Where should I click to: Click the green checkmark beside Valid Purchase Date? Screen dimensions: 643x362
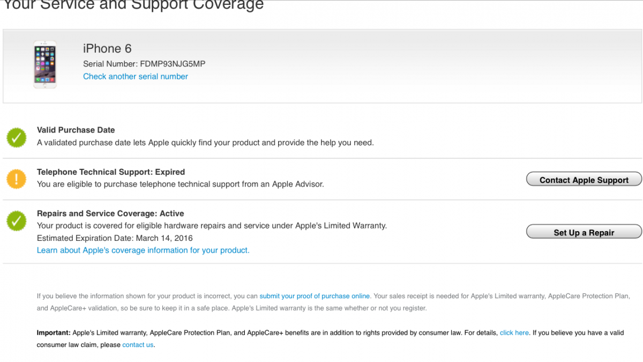click(x=17, y=137)
